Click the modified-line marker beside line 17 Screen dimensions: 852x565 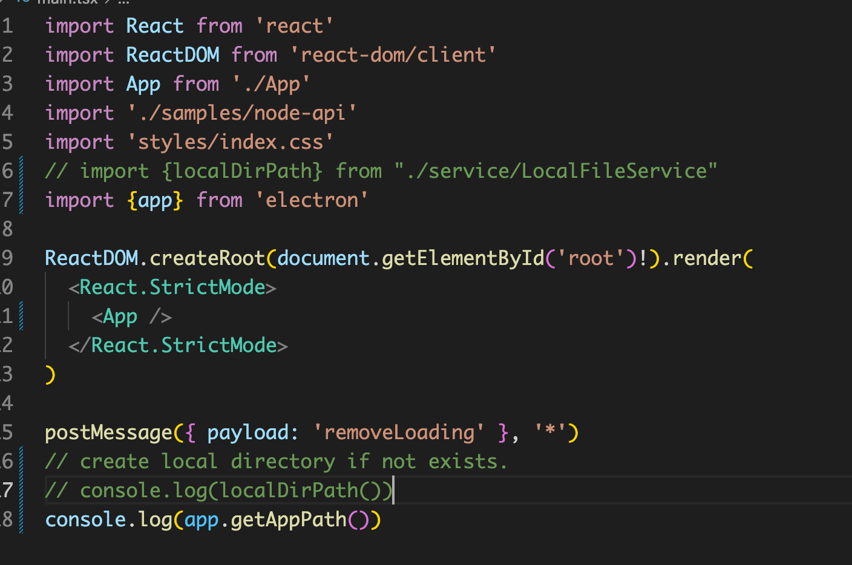[x=22, y=489]
